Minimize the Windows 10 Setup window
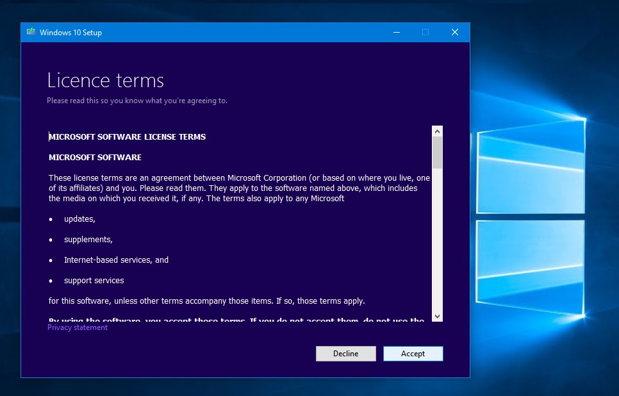 click(x=396, y=32)
